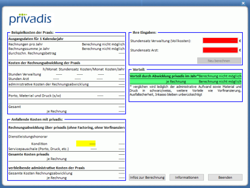Click 'Gesamte Kosten privadis' text
This screenshot has height=188, width=250.
(29, 154)
